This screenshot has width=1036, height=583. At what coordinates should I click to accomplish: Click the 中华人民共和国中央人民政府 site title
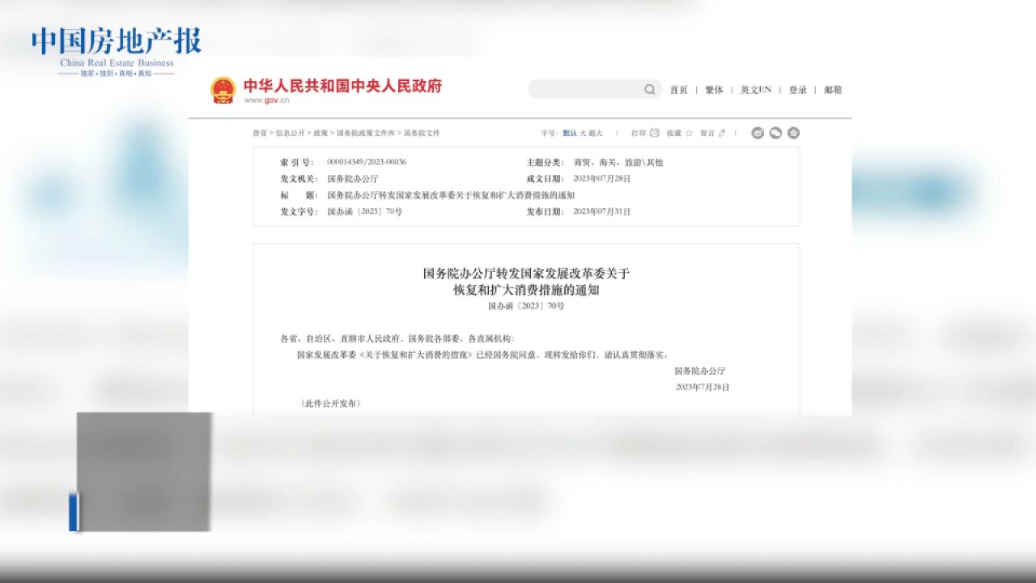pos(343,86)
